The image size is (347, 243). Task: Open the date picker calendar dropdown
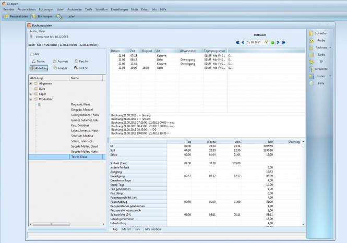coord(266,42)
